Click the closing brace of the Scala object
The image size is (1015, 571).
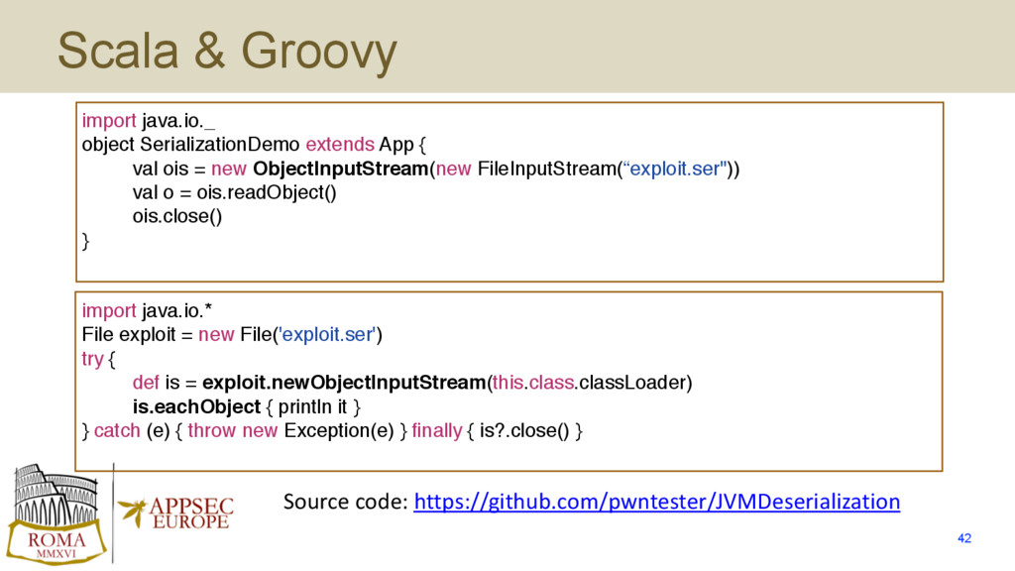pos(85,241)
